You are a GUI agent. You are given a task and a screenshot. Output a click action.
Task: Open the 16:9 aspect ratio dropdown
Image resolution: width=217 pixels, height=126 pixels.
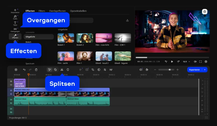[186, 62]
